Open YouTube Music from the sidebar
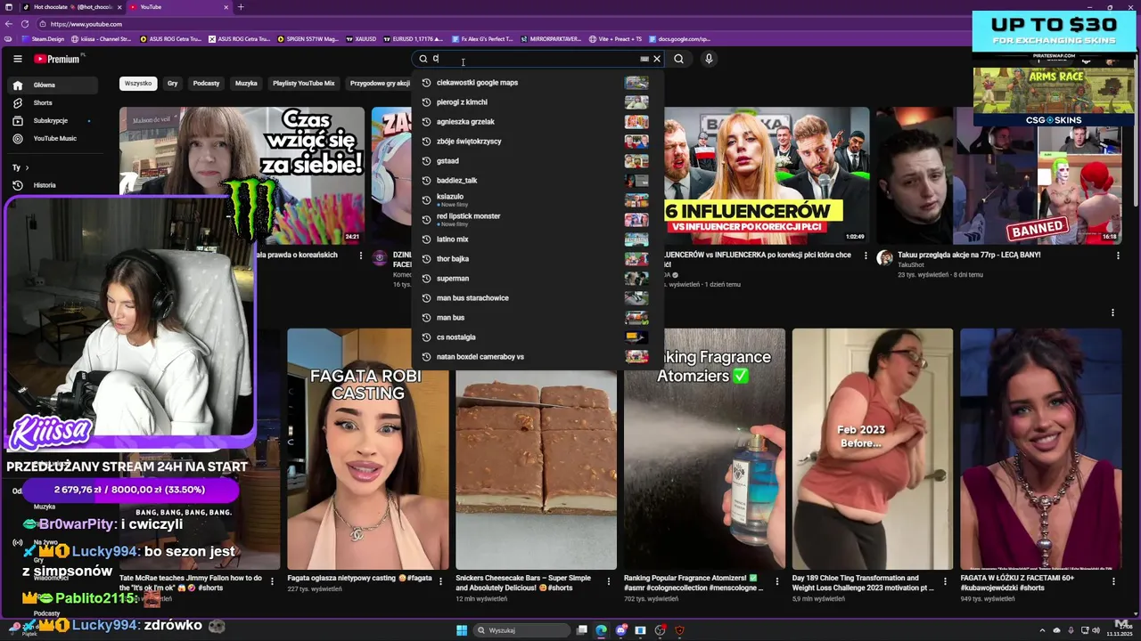 [53, 139]
